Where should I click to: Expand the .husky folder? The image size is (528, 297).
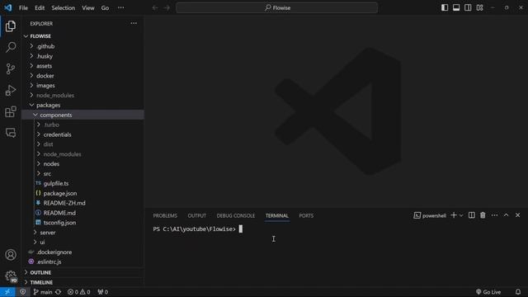click(x=83, y=56)
